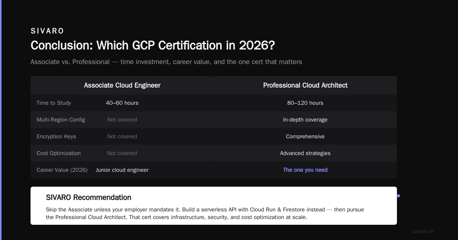This screenshot has width=458, height=240.
Task: Click the SIVARO brand name at the top
Action: point(47,31)
